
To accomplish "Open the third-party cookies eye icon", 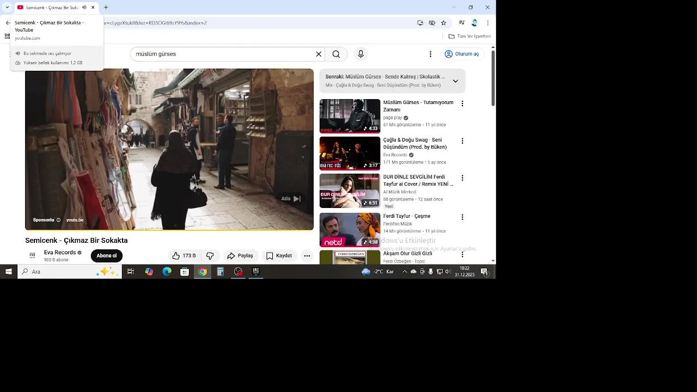I will 432,23.
